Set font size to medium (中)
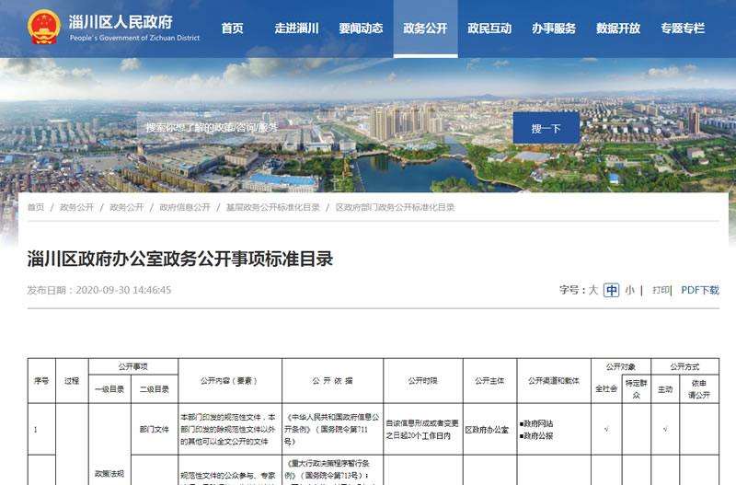 [x=612, y=290]
